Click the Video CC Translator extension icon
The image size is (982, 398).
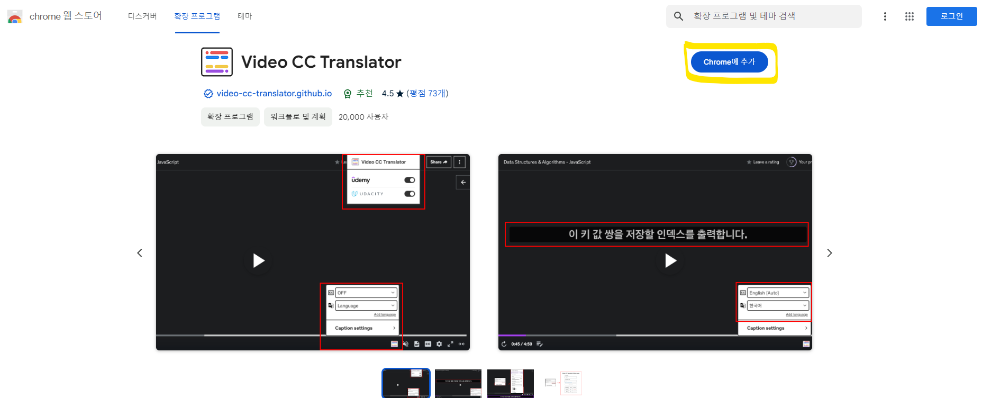click(x=217, y=62)
